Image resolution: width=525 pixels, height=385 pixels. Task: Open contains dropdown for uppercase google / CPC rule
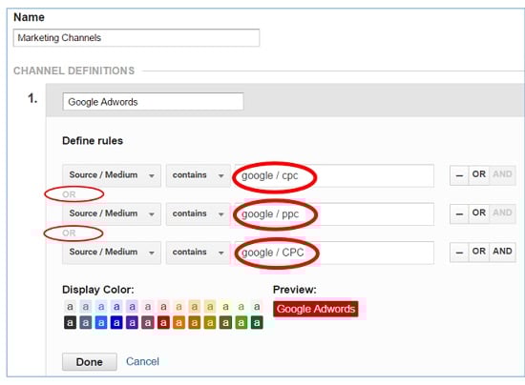coord(198,252)
